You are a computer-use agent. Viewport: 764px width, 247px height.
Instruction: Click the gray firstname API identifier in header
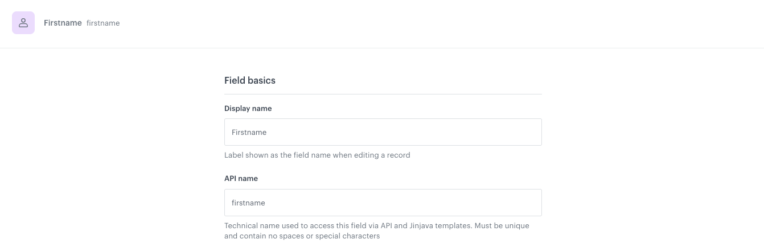(103, 23)
